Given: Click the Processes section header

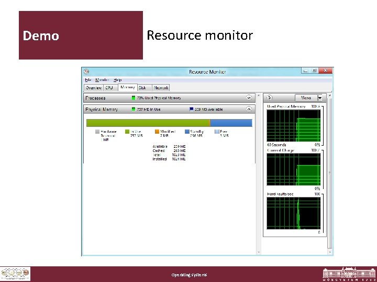Looking at the screenshot, I should click(169, 98).
